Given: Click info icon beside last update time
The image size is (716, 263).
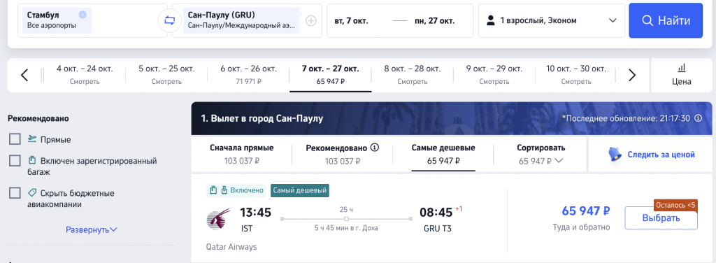Looking at the screenshot, I should (x=698, y=118).
